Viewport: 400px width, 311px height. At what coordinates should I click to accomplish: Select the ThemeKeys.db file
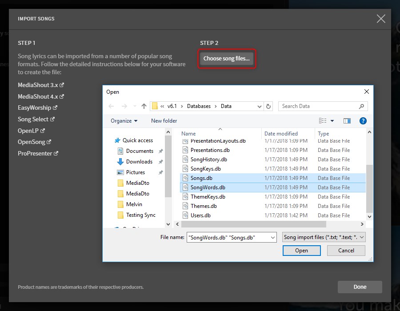point(273,197)
